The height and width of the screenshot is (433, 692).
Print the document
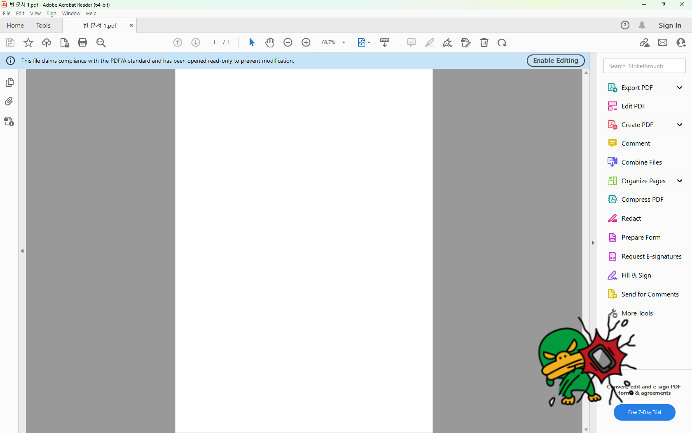click(x=82, y=42)
